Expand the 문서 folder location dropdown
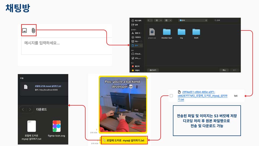 click(x=193, y=20)
